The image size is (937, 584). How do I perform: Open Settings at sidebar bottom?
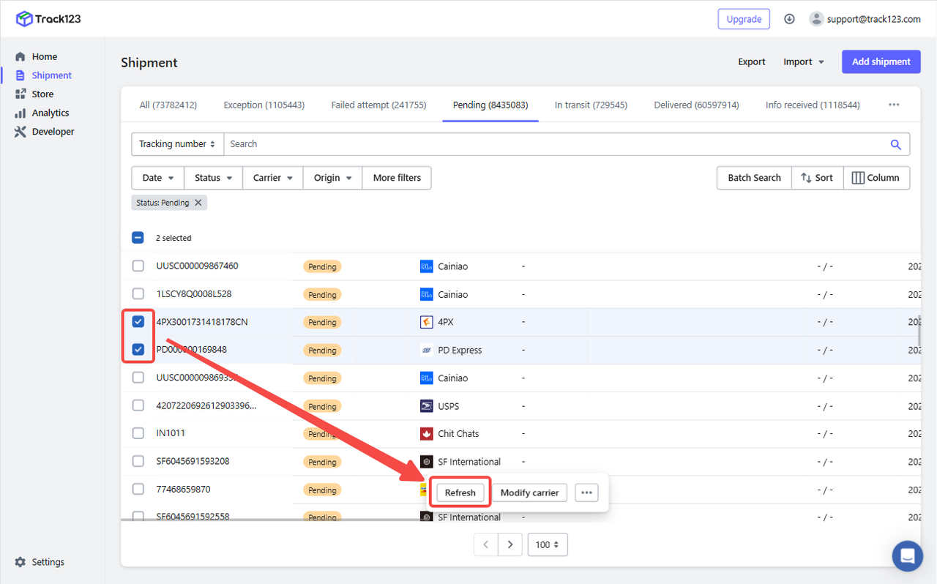point(40,562)
